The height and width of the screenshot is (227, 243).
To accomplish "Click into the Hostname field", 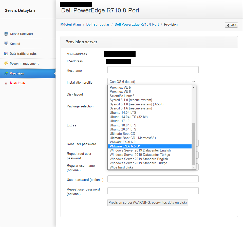I will tap(153, 70).
